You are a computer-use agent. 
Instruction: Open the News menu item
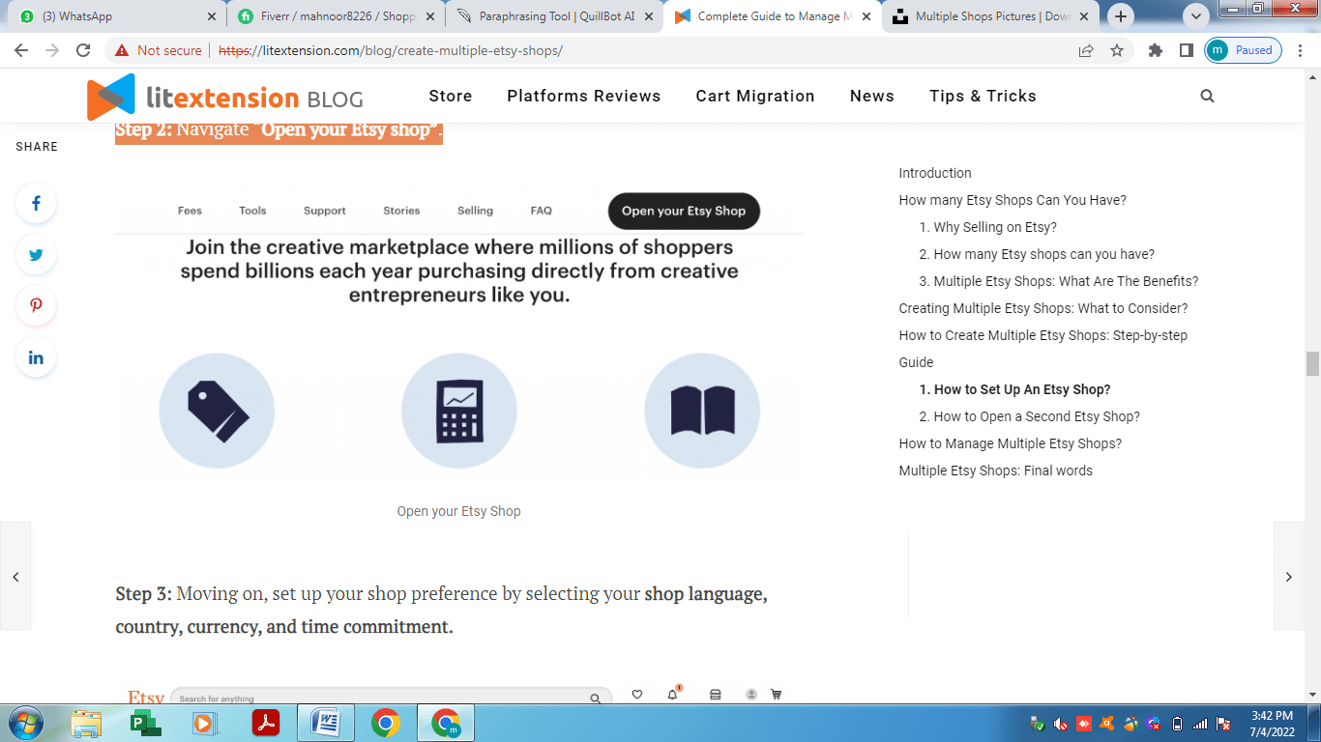point(872,96)
